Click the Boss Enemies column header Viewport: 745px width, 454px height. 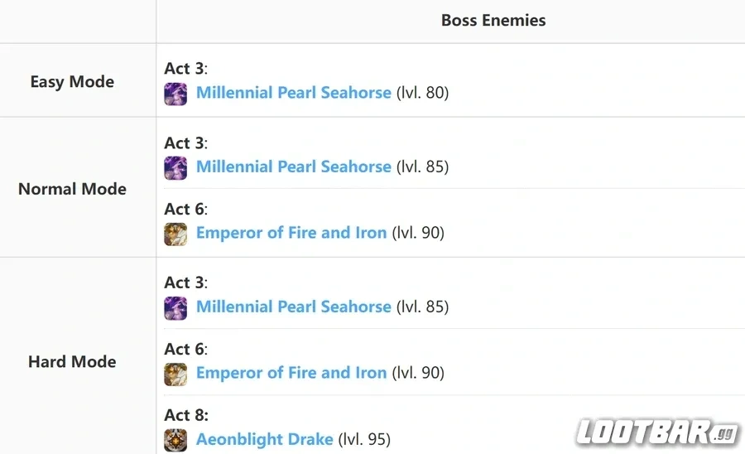[493, 21]
